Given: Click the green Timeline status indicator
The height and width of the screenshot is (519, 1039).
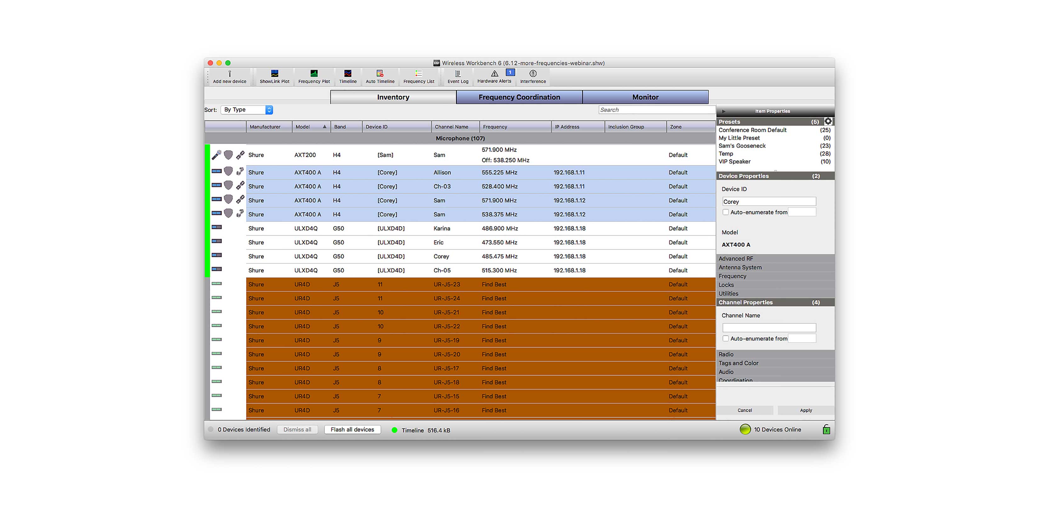Looking at the screenshot, I should (x=395, y=430).
